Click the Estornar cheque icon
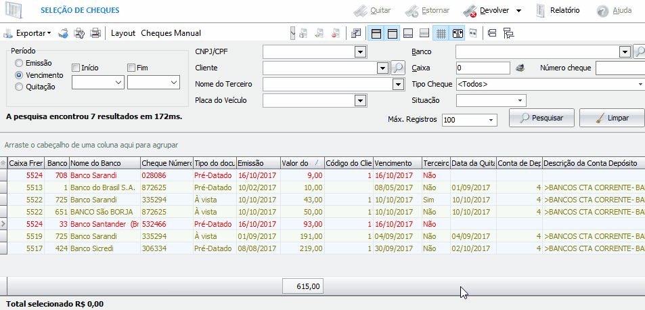645x310 pixels. [412, 11]
